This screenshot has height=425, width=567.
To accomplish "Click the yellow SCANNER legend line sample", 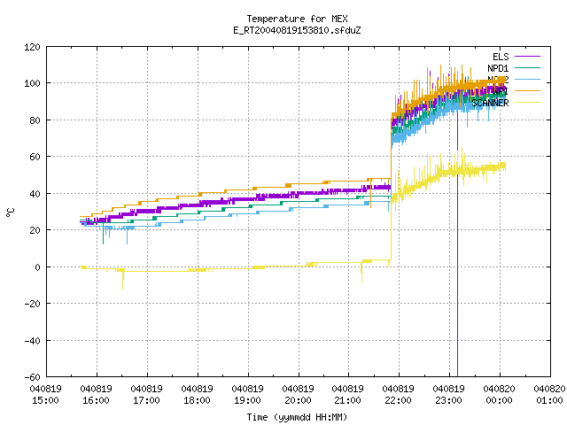I will (528, 103).
